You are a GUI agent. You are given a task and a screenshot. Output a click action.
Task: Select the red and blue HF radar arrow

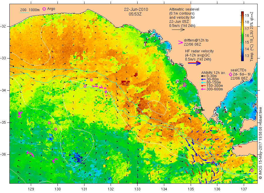(194, 63)
